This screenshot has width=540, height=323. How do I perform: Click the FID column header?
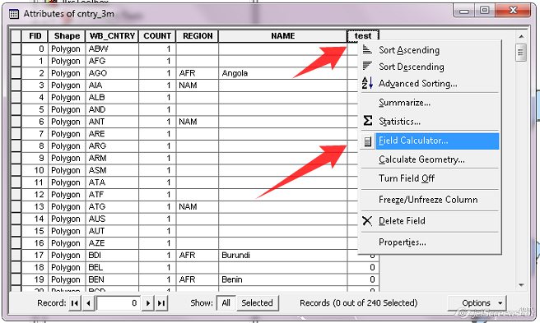(35, 36)
